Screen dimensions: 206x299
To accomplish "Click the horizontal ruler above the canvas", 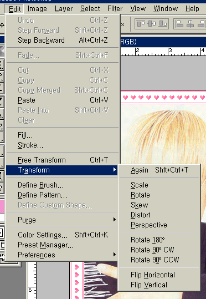I will click(163, 52).
